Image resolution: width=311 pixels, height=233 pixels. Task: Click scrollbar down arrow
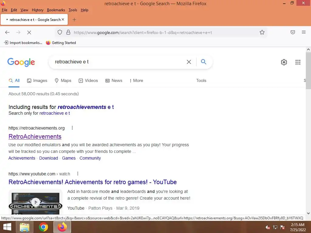tap(308, 213)
